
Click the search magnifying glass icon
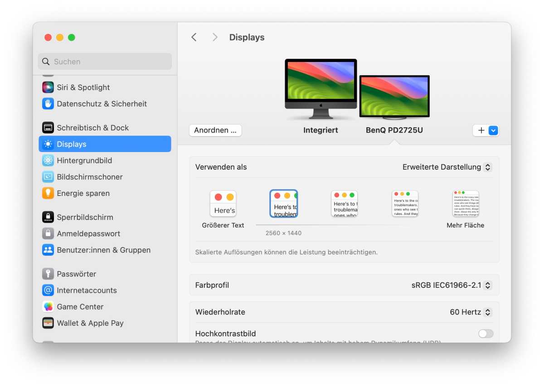(x=46, y=62)
